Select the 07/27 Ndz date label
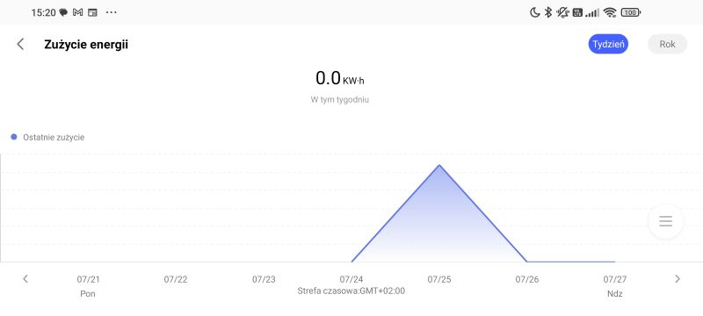This screenshot has width=703, height=316. click(x=614, y=286)
